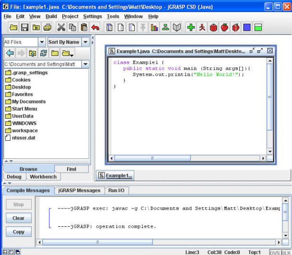Undo with the red arrow icon

point(95,27)
